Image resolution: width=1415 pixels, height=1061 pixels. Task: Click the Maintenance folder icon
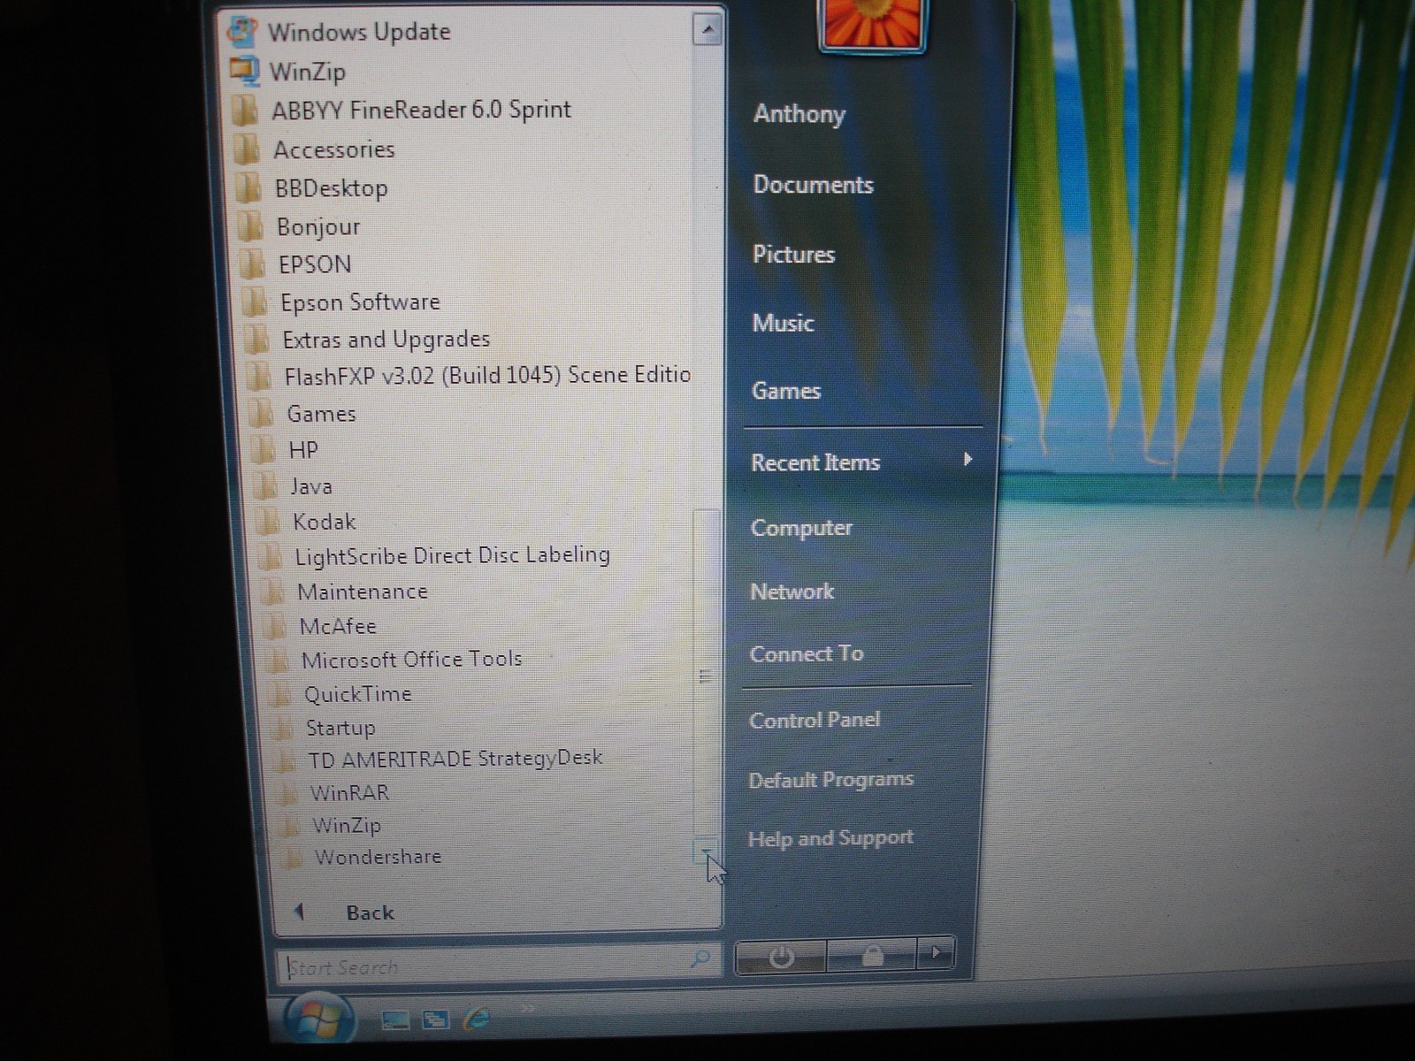[271, 592]
